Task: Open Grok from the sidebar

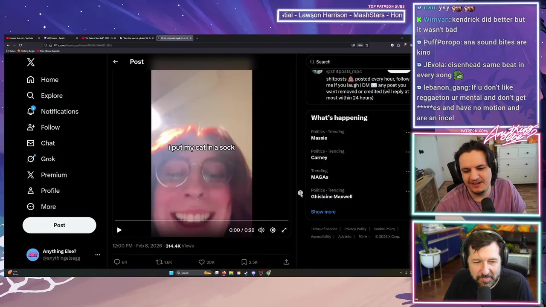Action: [x=41, y=159]
